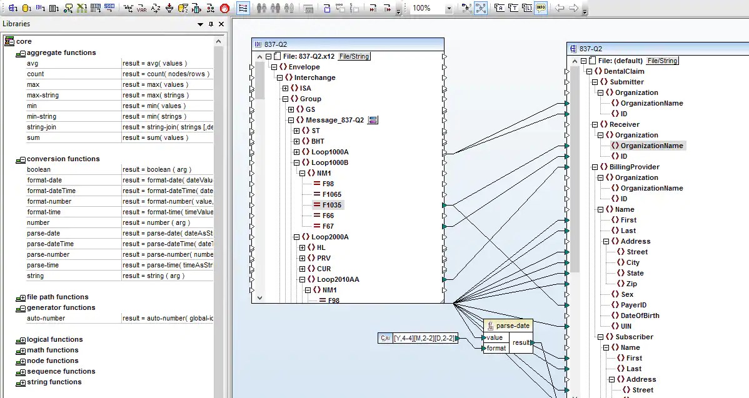Select F1035 element in source tree
This screenshot has width=749, height=398.
click(332, 205)
